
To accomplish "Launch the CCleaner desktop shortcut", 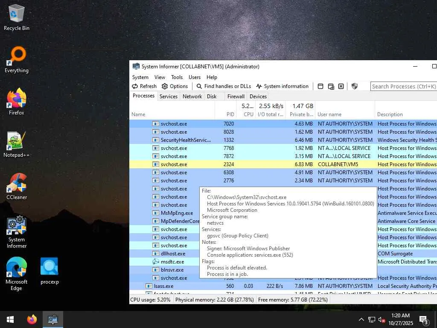I will 17,186.
